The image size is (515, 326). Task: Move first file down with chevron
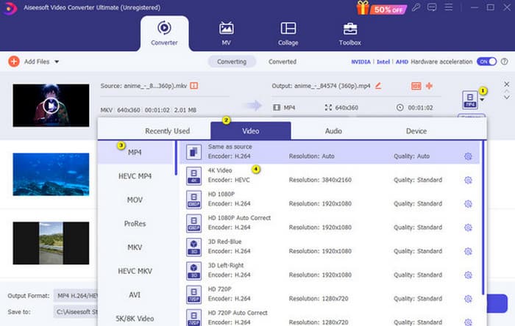[x=507, y=98]
